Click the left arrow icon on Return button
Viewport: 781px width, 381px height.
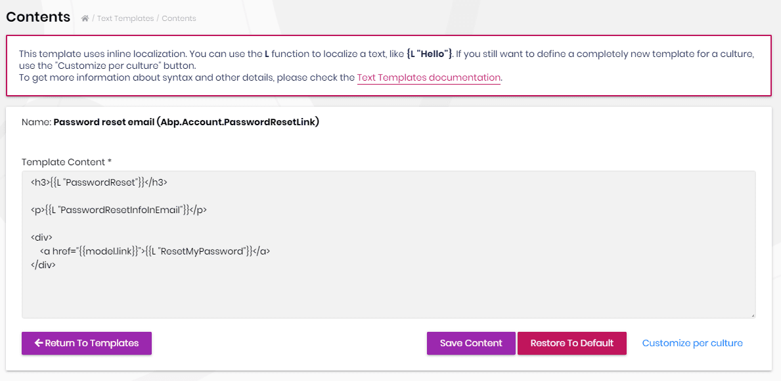pyautogui.click(x=39, y=343)
